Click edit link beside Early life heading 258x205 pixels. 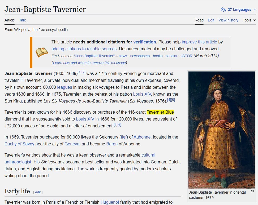click(x=38, y=192)
